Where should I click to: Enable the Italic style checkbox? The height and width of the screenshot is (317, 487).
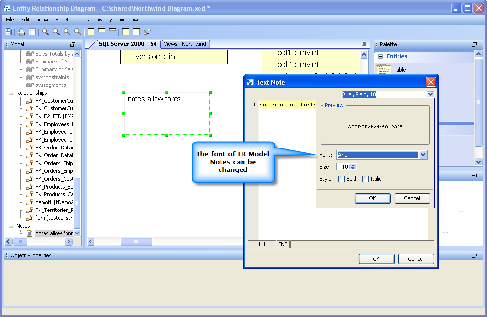pyautogui.click(x=366, y=179)
